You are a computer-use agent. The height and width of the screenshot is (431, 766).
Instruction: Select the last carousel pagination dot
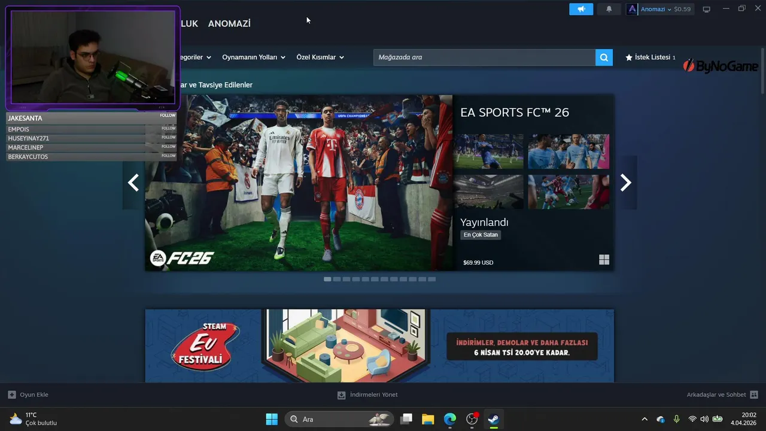tap(432, 279)
